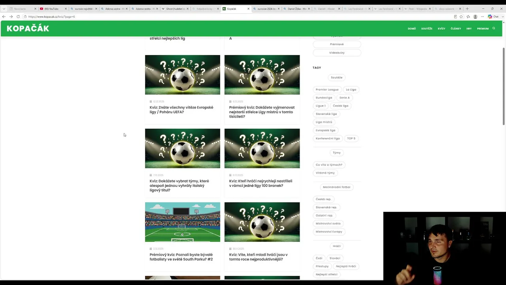
Task: Open quiz about most productive young players
Action: point(258,257)
